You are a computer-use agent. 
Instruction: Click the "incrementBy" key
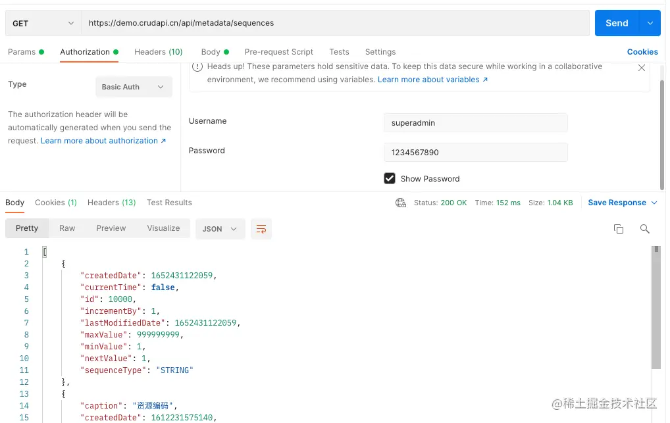[111, 311]
